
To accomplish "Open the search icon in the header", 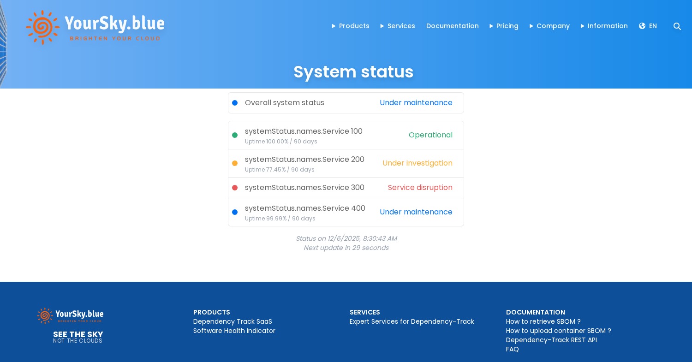I will pos(677,26).
